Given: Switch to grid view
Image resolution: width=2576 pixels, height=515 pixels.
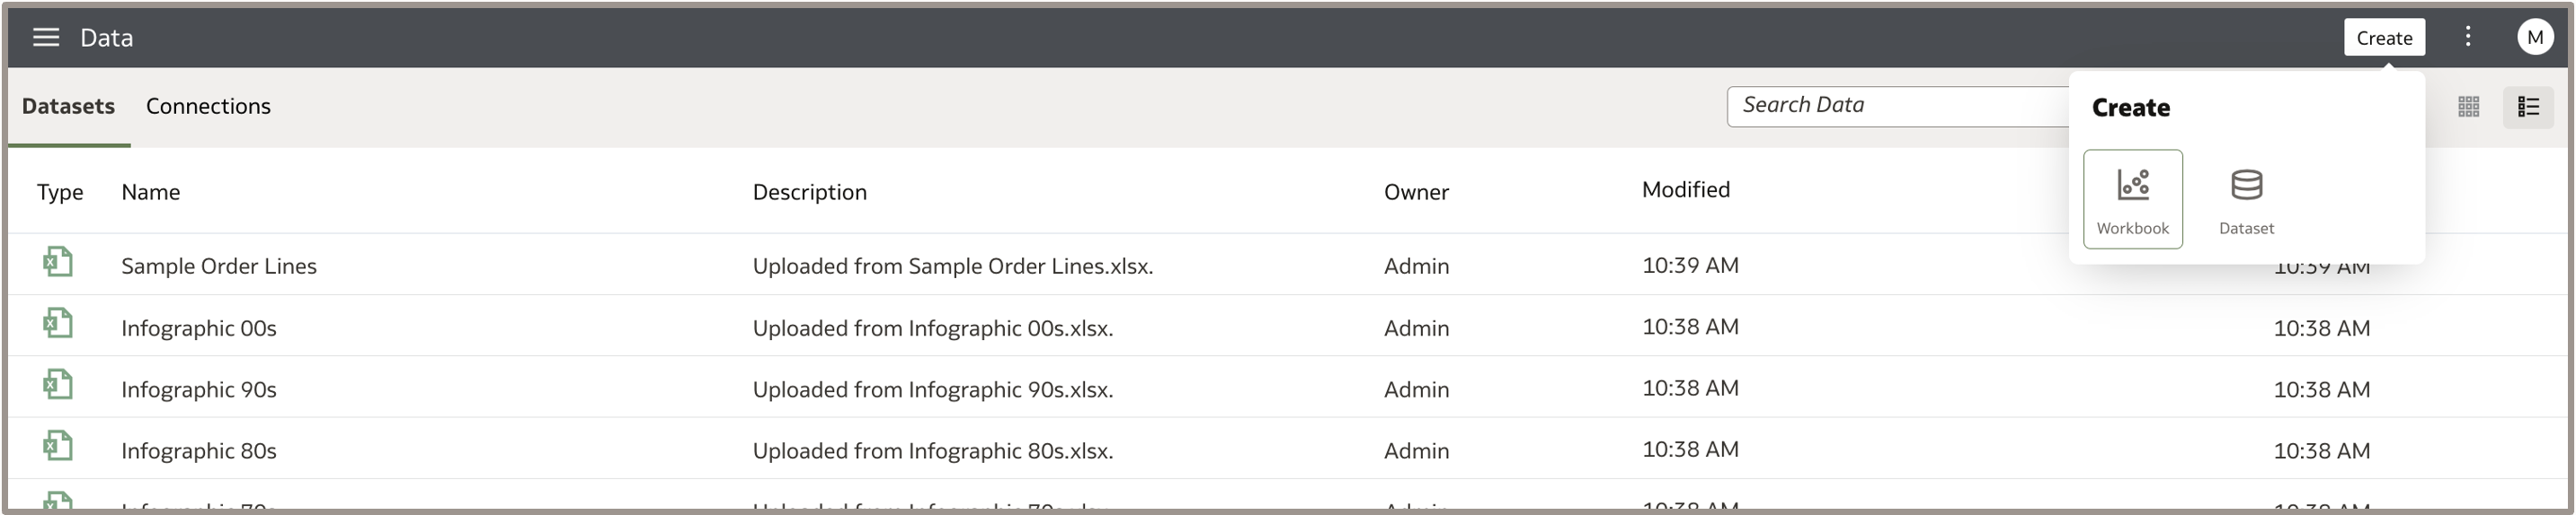Looking at the screenshot, I should pos(2468,107).
